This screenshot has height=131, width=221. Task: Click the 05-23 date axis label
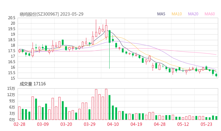coord(206,124)
